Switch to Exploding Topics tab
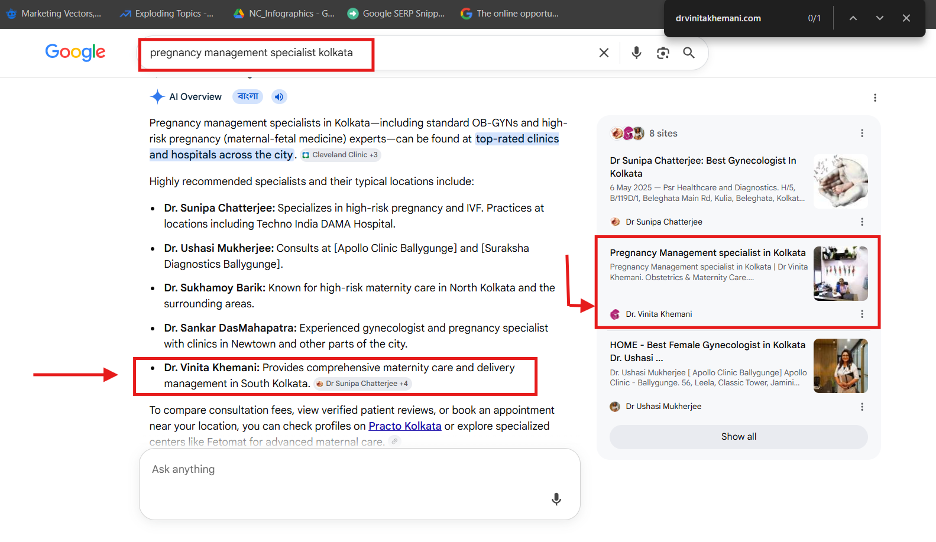The image size is (936, 542). 167,14
